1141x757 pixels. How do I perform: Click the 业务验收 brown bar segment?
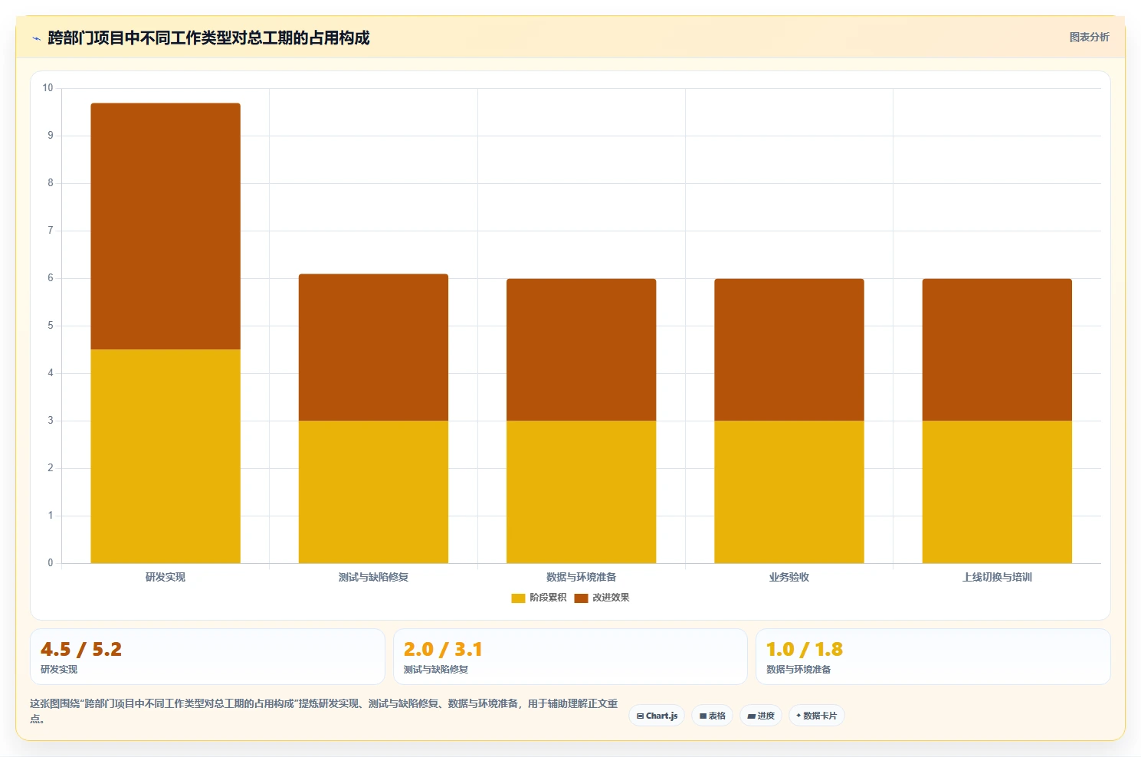789,349
